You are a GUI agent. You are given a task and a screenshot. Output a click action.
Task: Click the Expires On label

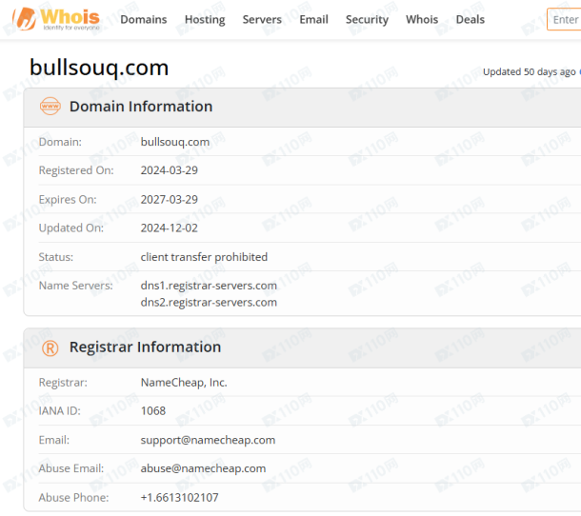pyautogui.click(x=68, y=200)
